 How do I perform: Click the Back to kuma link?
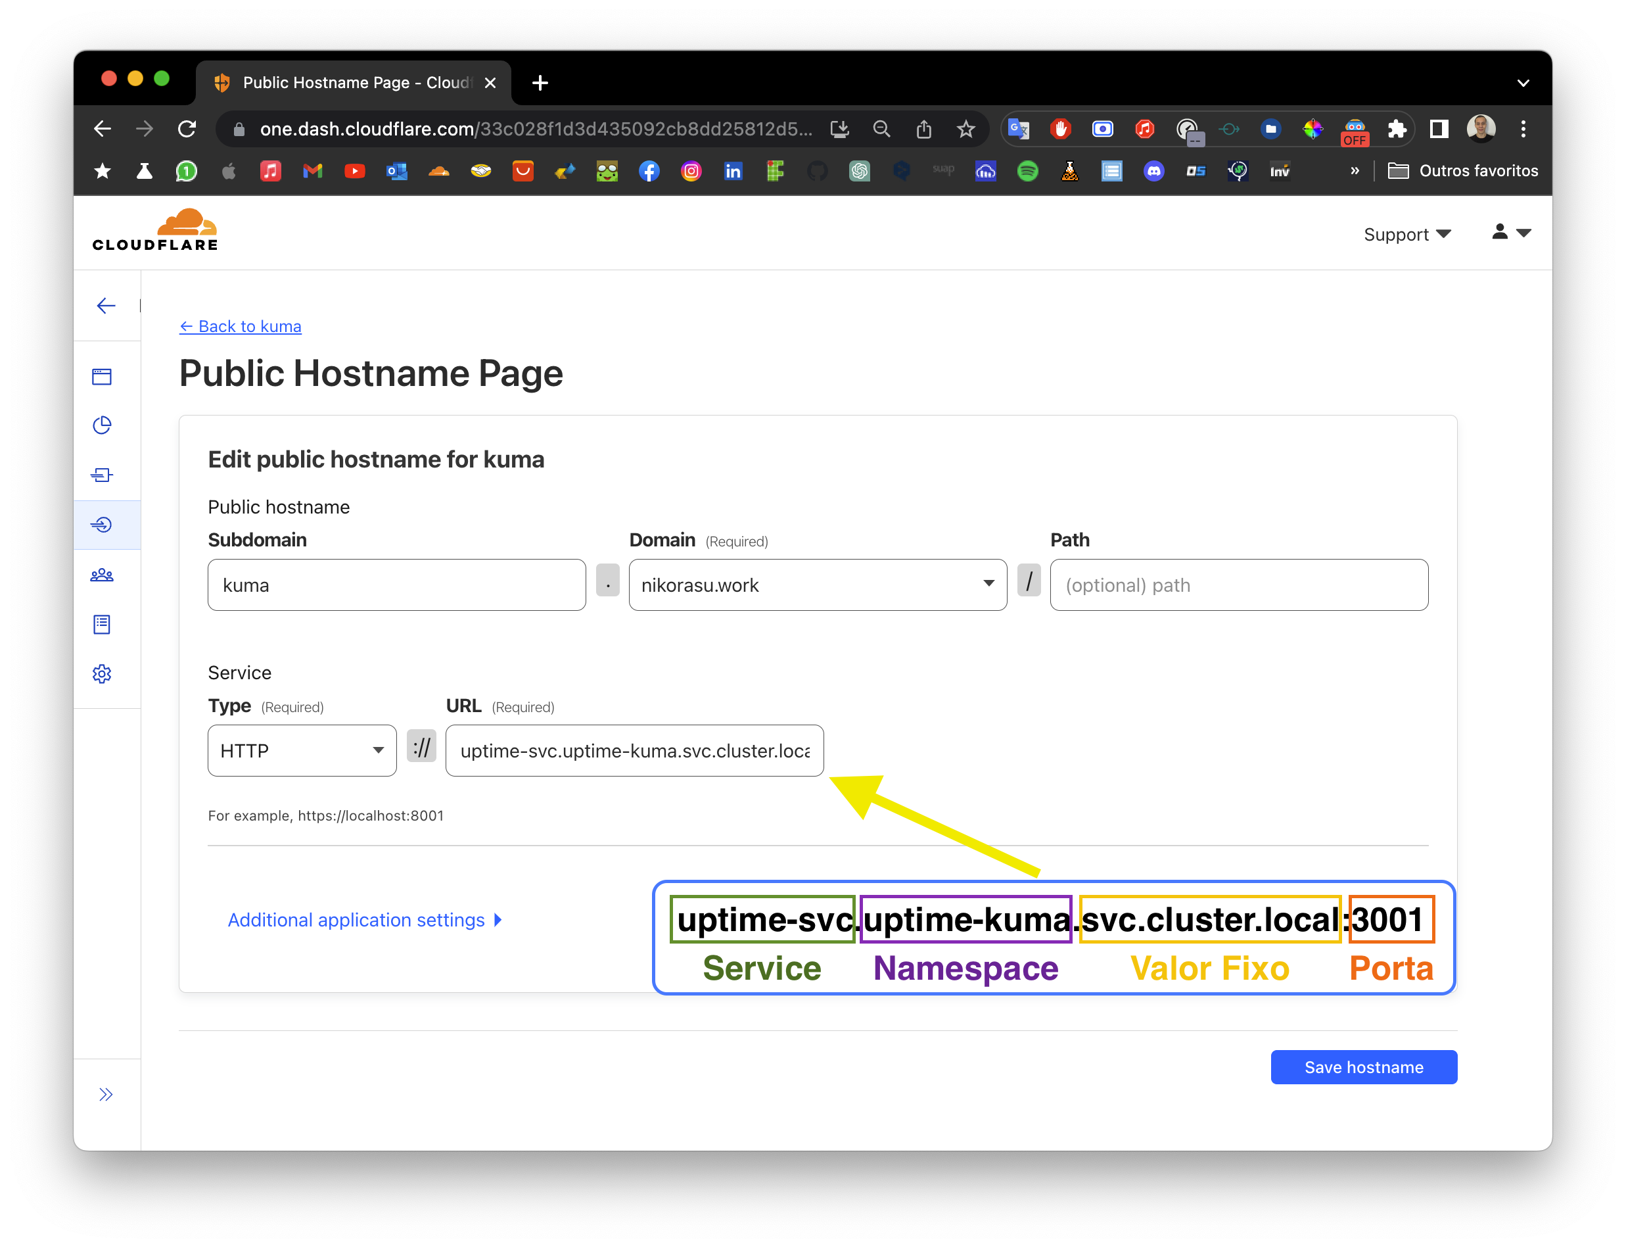click(x=241, y=327)
